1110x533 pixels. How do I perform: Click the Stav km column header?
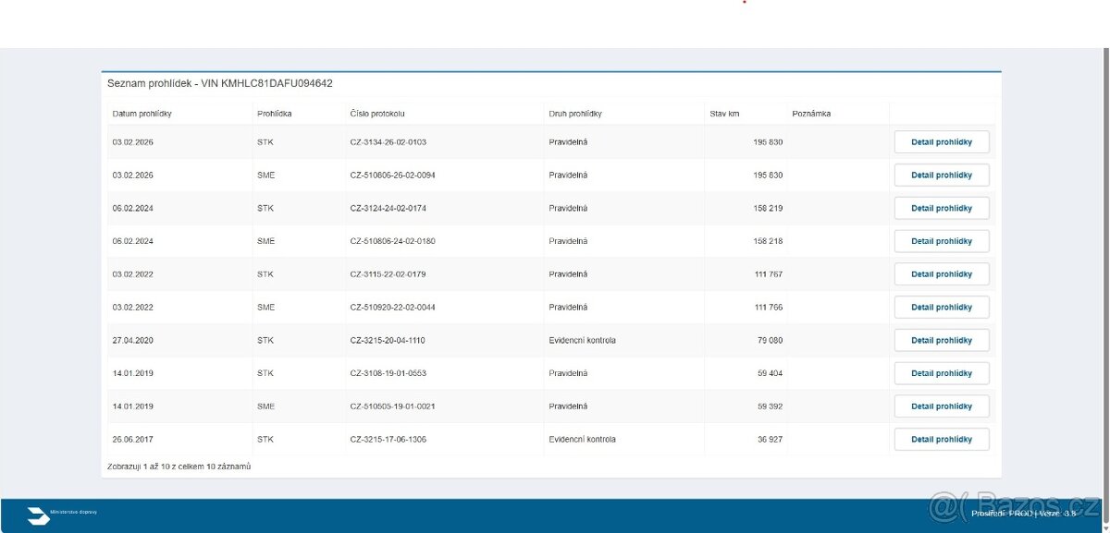[x=724, y=114]
